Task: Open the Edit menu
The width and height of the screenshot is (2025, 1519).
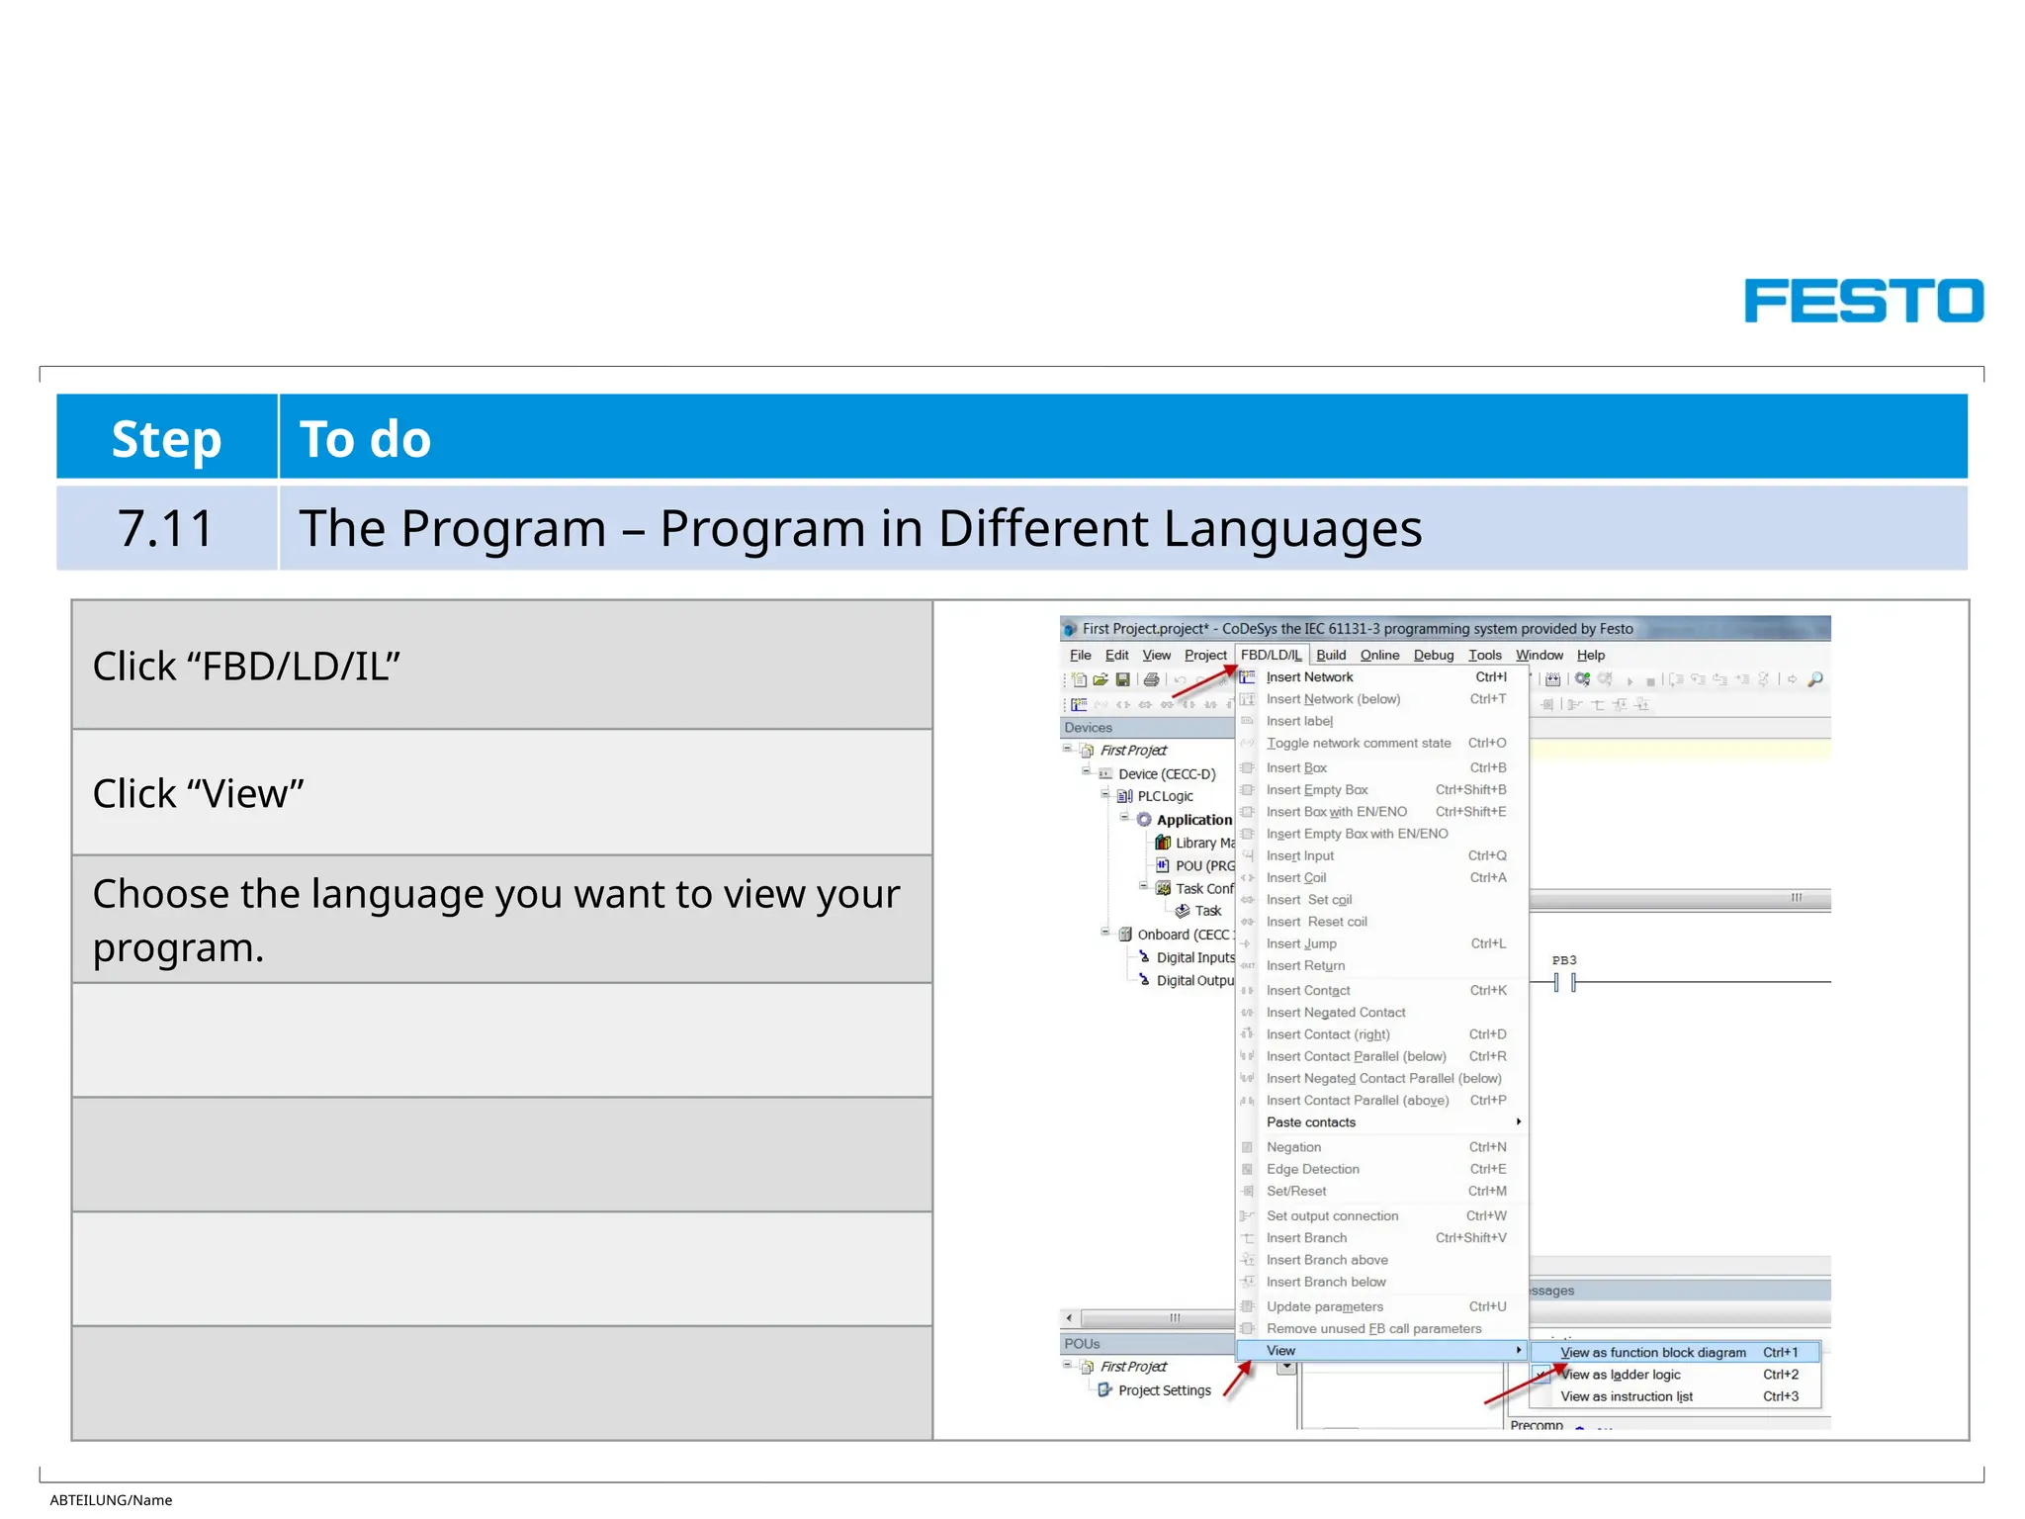Action: point(1117,655)
